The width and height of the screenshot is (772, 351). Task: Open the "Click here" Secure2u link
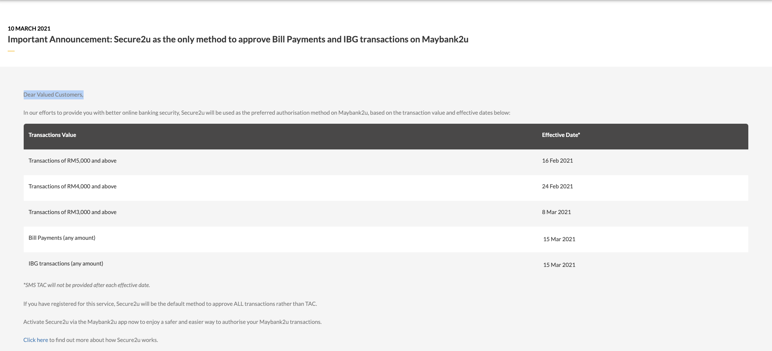(36, 340)
